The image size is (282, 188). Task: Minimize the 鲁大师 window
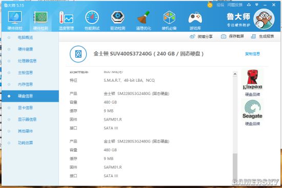[265, 5]
